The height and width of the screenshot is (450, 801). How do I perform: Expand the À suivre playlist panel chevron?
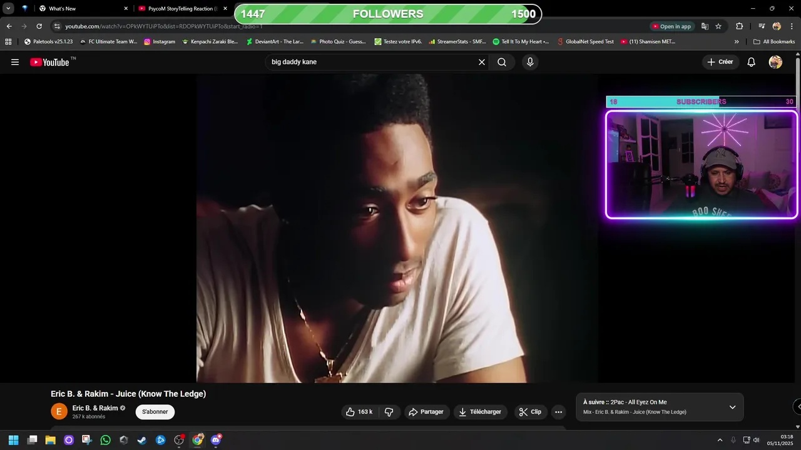pos(733,407)
